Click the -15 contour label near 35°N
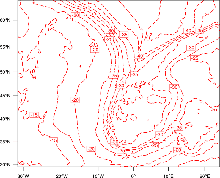 pos(53,140)
